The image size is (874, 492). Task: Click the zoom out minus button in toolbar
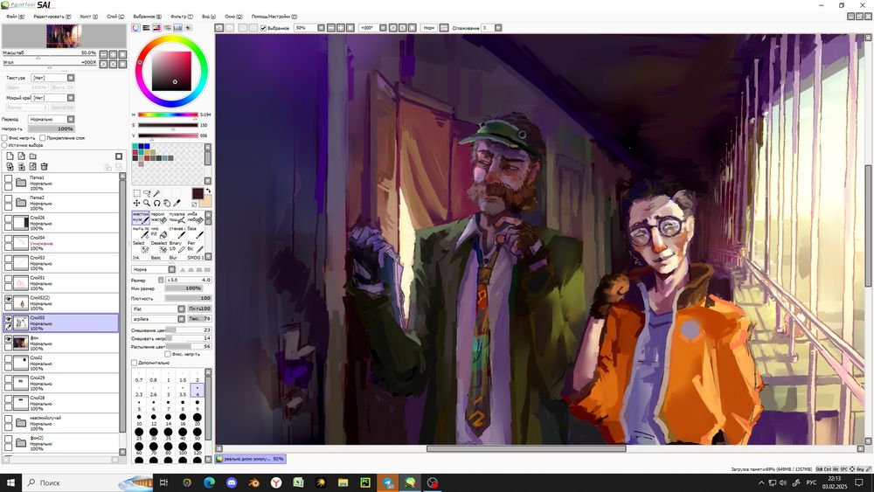331,28
